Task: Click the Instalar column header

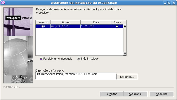Action: (43, 22)
